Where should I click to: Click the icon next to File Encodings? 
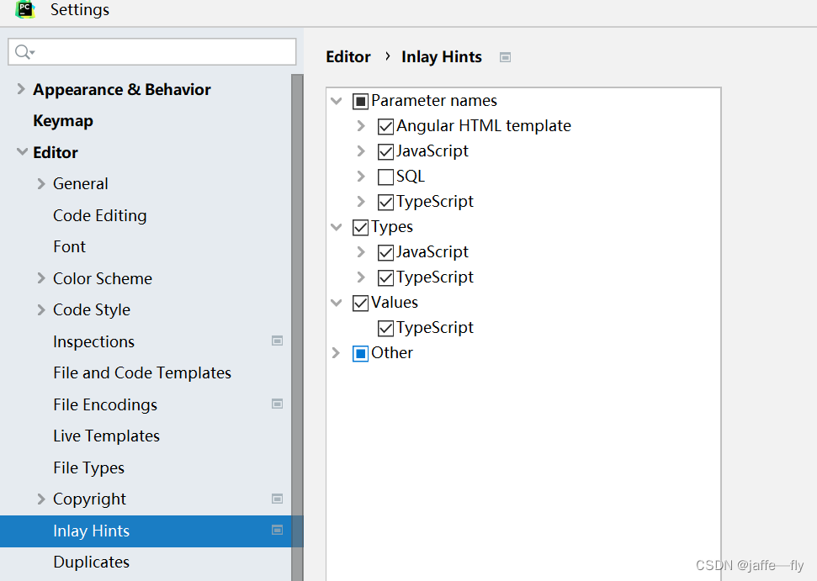click(x=277, y=404)
